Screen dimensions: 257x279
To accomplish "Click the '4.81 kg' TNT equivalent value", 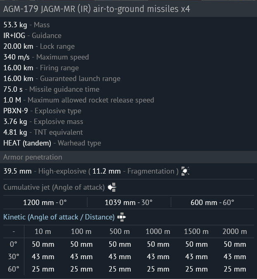I will click(x=15, y=132).
